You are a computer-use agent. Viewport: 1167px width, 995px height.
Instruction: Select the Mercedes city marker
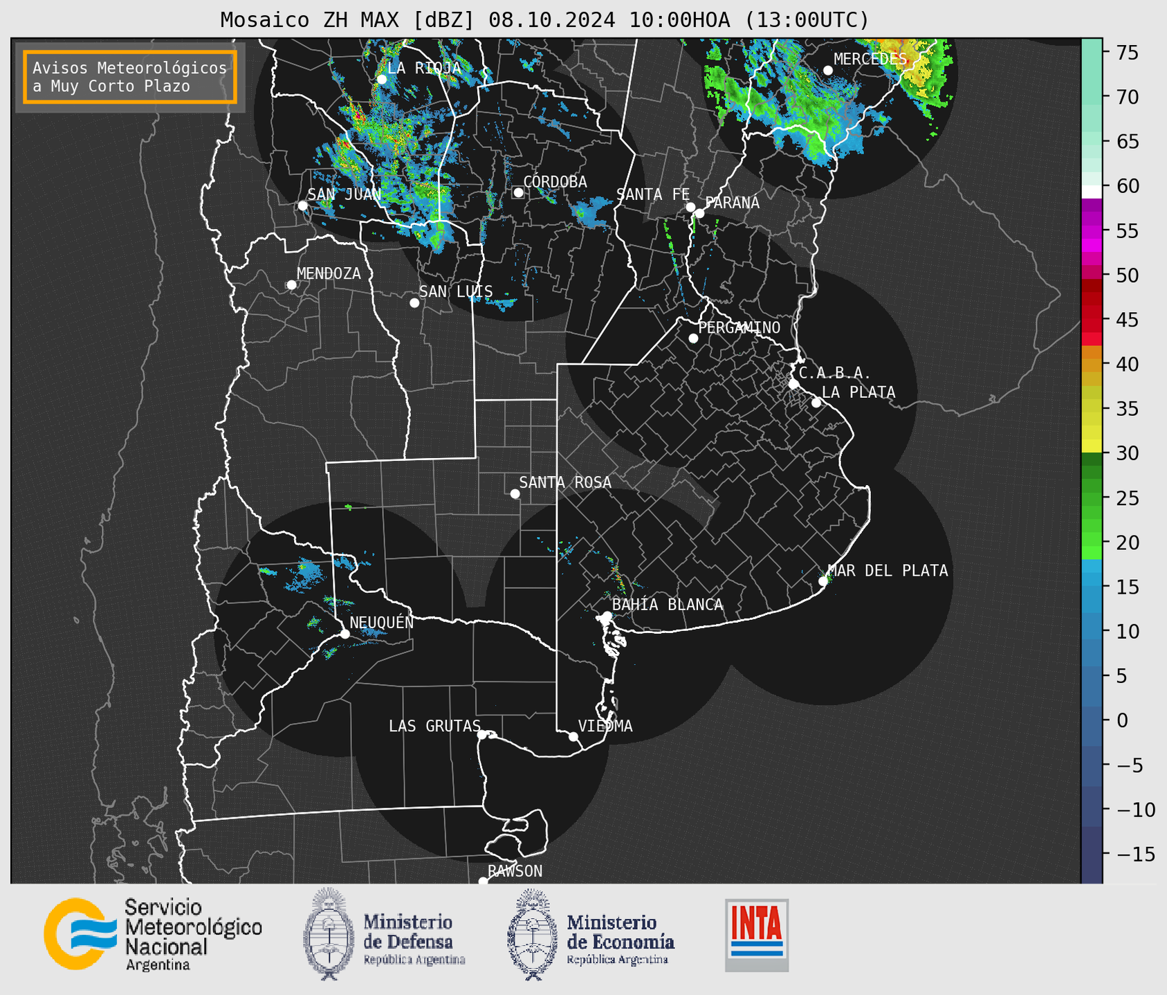coord(827,71)
